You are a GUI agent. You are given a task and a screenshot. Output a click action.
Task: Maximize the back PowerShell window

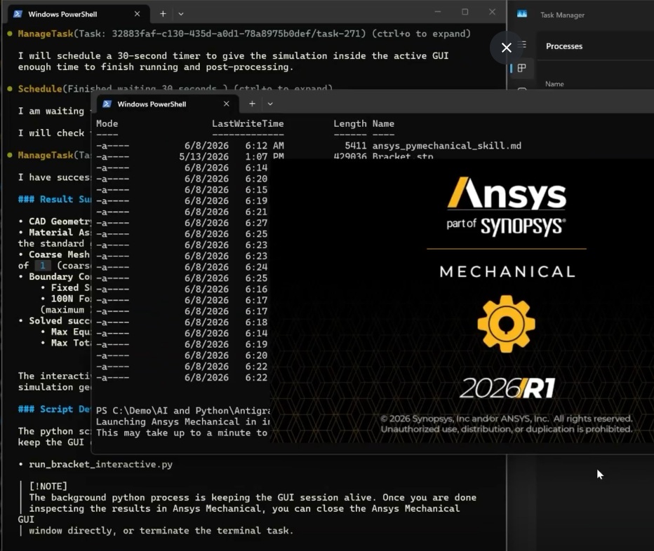[x=465, y=12]
